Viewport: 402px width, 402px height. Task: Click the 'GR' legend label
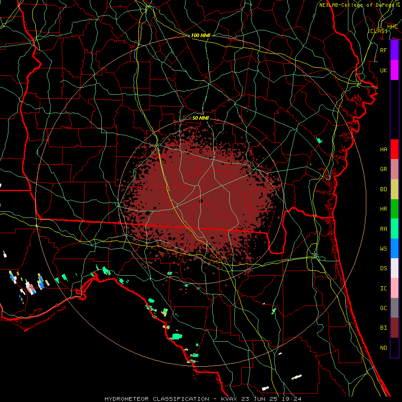click(383, 169)
